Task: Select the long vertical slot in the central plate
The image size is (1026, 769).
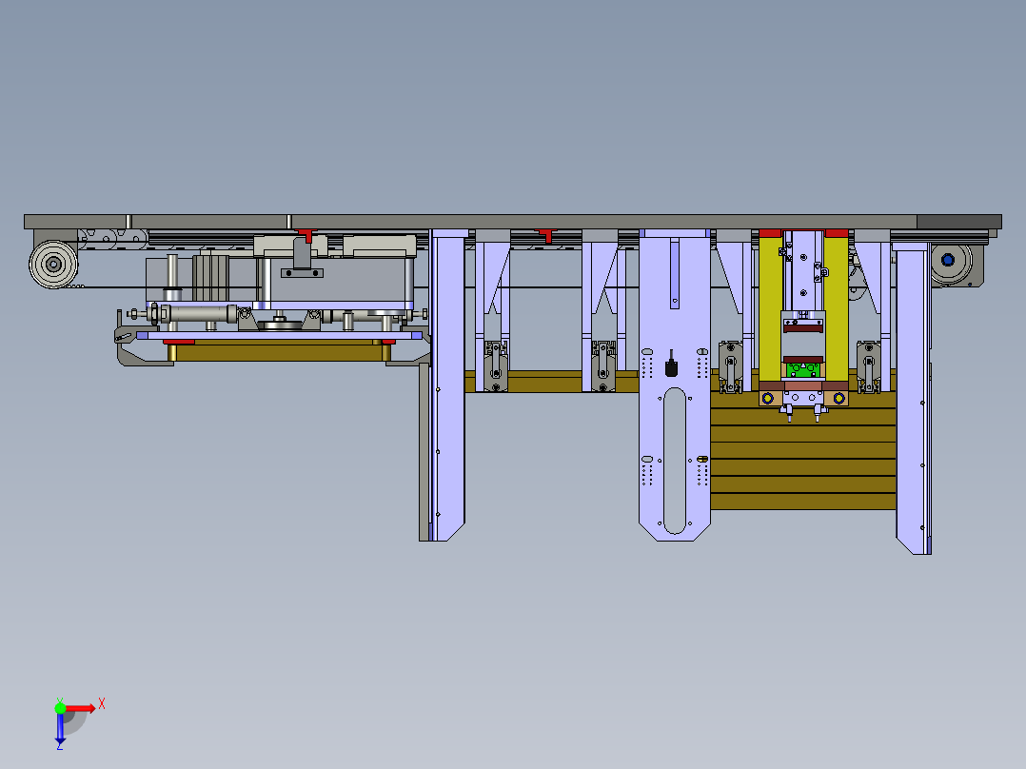Action: (675, 461)
